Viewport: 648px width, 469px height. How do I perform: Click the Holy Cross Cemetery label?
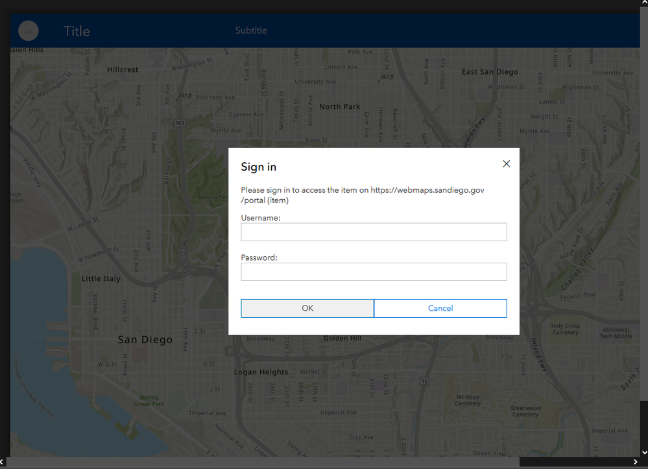(x=566, y=329)
